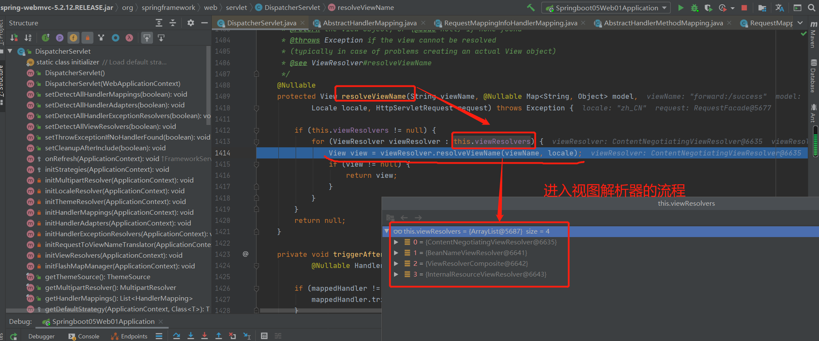Open the Console tab in Debug panel

(84, 336)
